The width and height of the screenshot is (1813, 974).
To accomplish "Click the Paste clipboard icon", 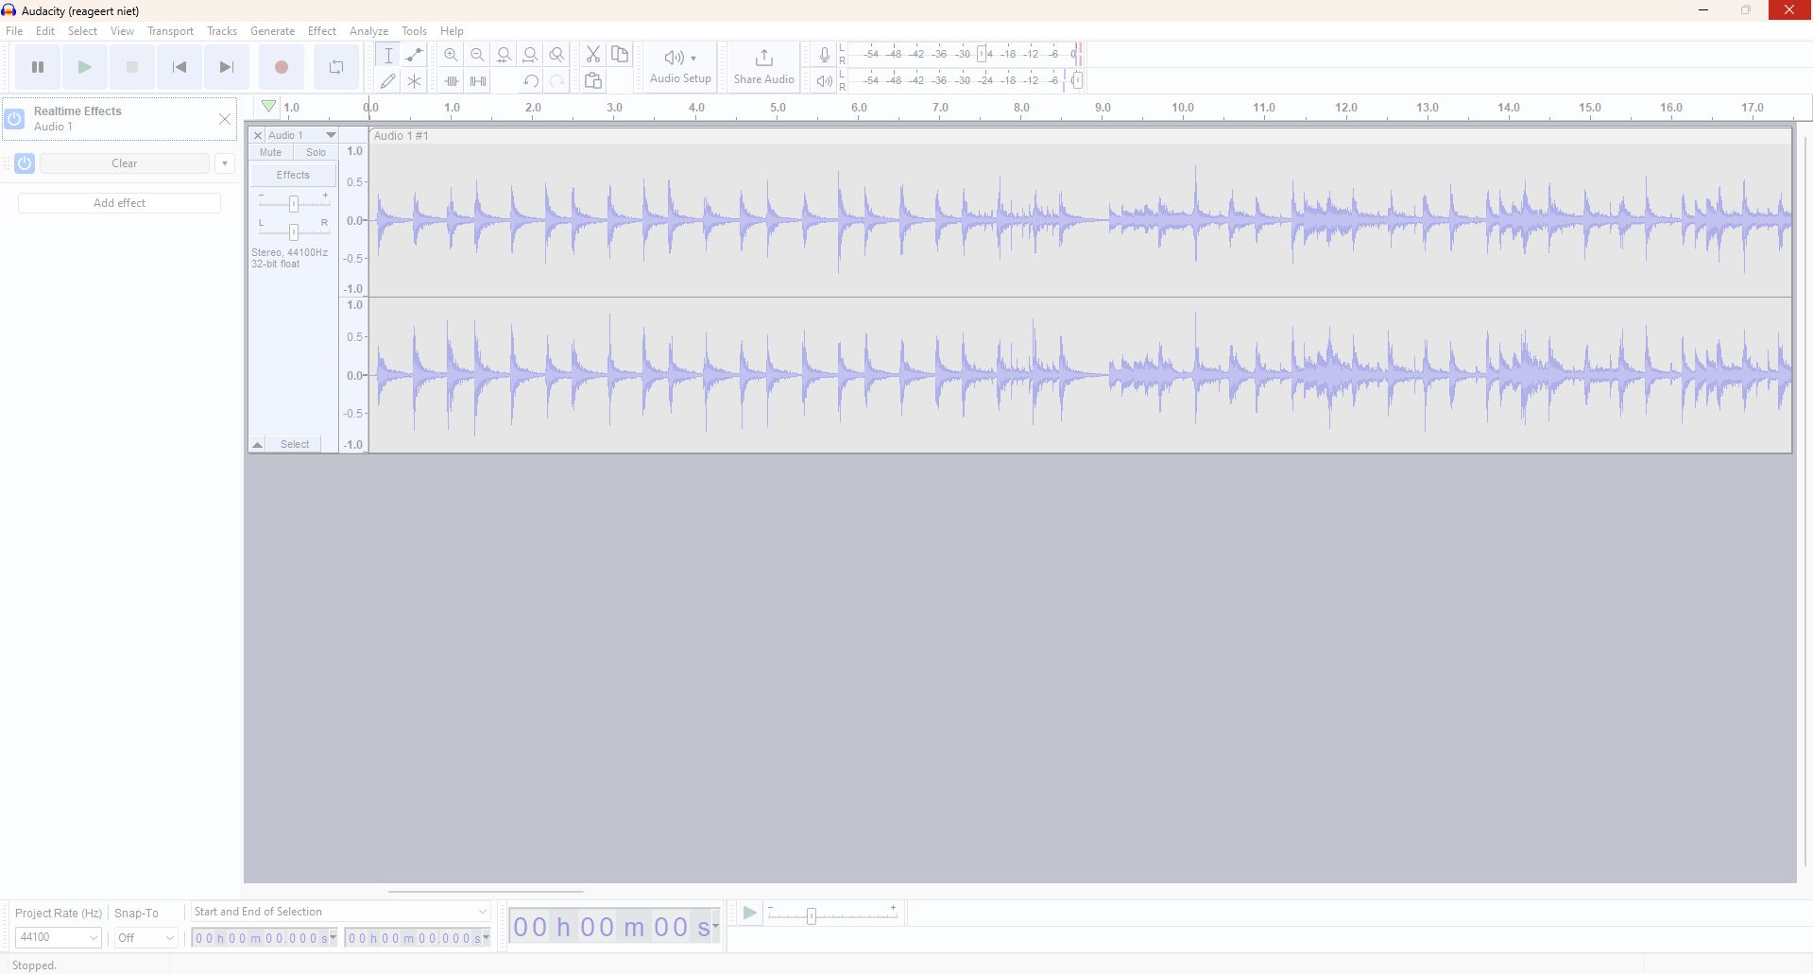I will pyautogui.click(x=593, y=81).
